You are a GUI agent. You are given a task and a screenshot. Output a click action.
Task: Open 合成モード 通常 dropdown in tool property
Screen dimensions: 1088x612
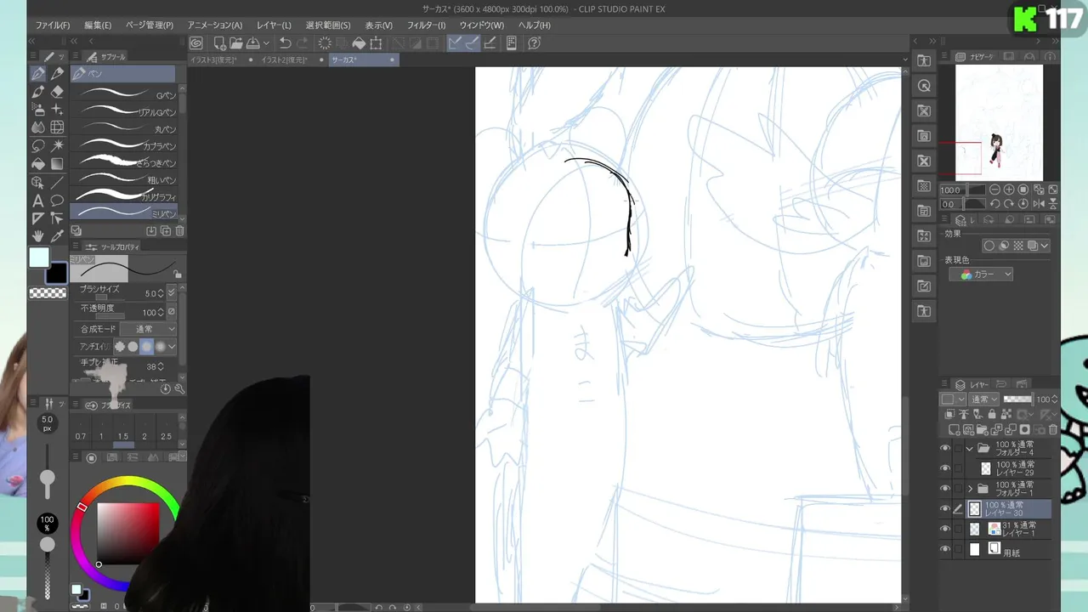pyautogui.click(x=149, y=329)
